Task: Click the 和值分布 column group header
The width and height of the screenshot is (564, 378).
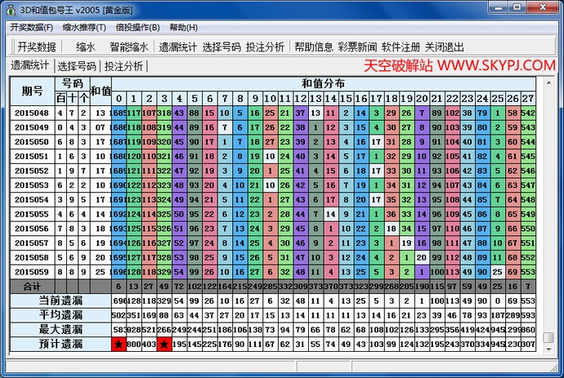Action: click(323, 83)
